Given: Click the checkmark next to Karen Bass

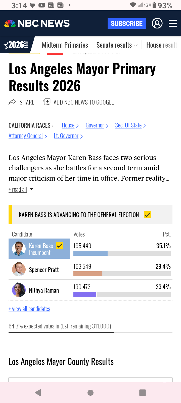Looking at the screenshot, I should pos(60,245).
